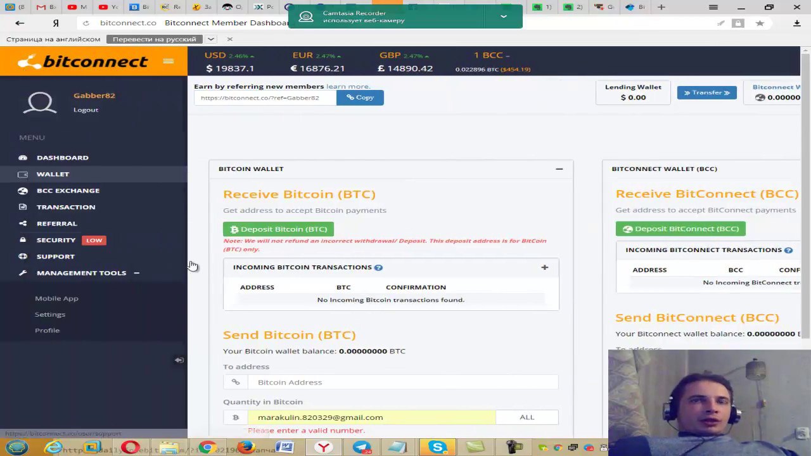
Task: Click the browser back arrow
Action: coord(20,23)
